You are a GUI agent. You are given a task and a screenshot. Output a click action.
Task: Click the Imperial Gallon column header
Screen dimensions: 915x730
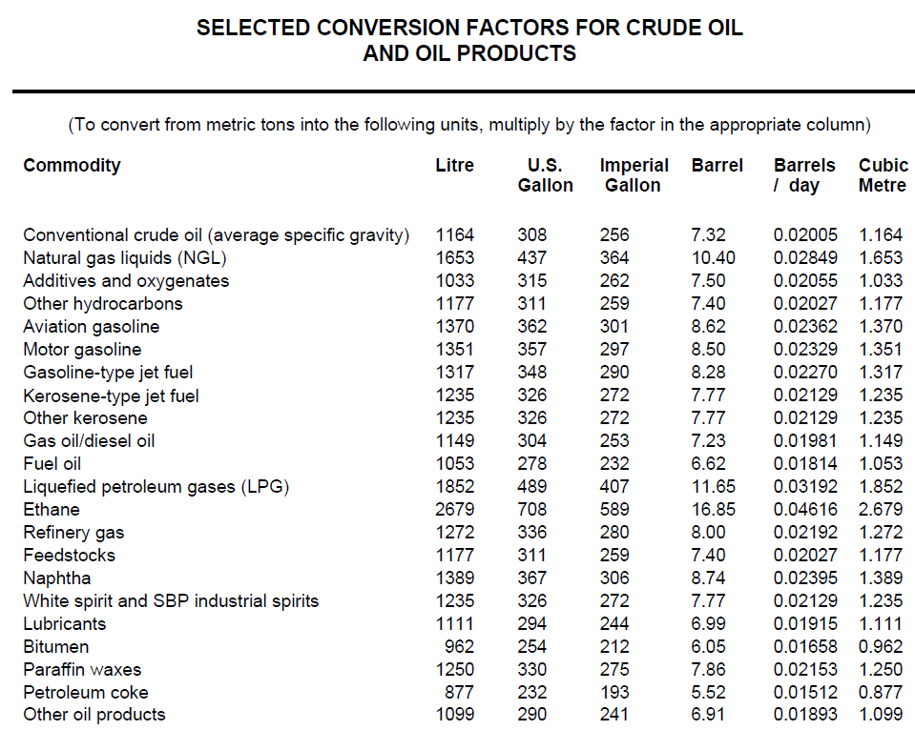pyautogui.click(x=634, y=175)
